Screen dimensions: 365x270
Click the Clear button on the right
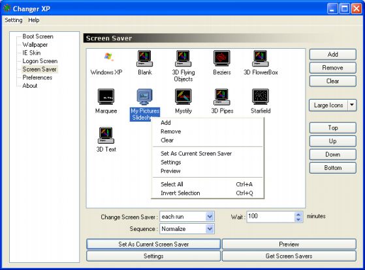(332, 81)
